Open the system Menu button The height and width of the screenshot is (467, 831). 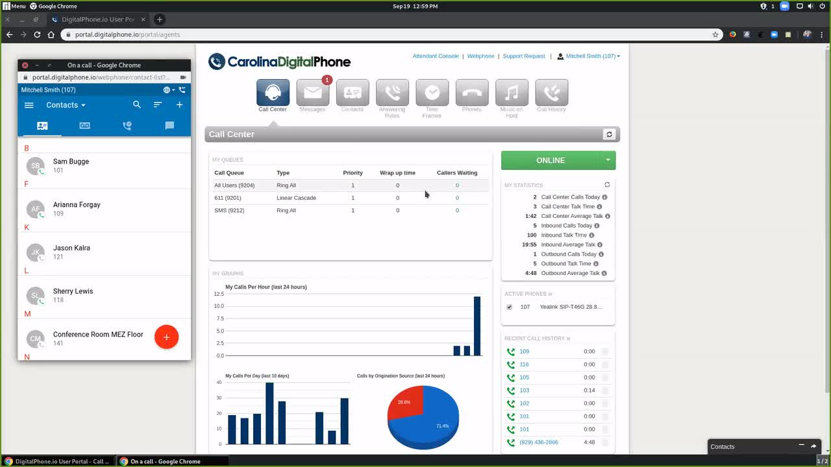tap(14, 6)
